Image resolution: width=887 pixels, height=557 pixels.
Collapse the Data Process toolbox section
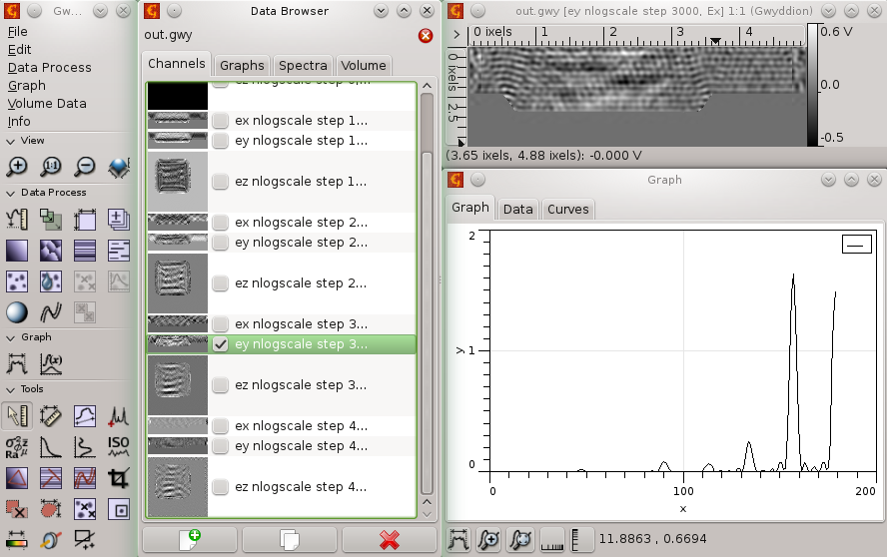pos(10,193)
